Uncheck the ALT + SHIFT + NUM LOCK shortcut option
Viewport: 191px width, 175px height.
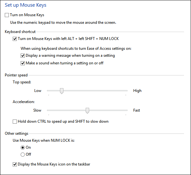pos(15,39)
